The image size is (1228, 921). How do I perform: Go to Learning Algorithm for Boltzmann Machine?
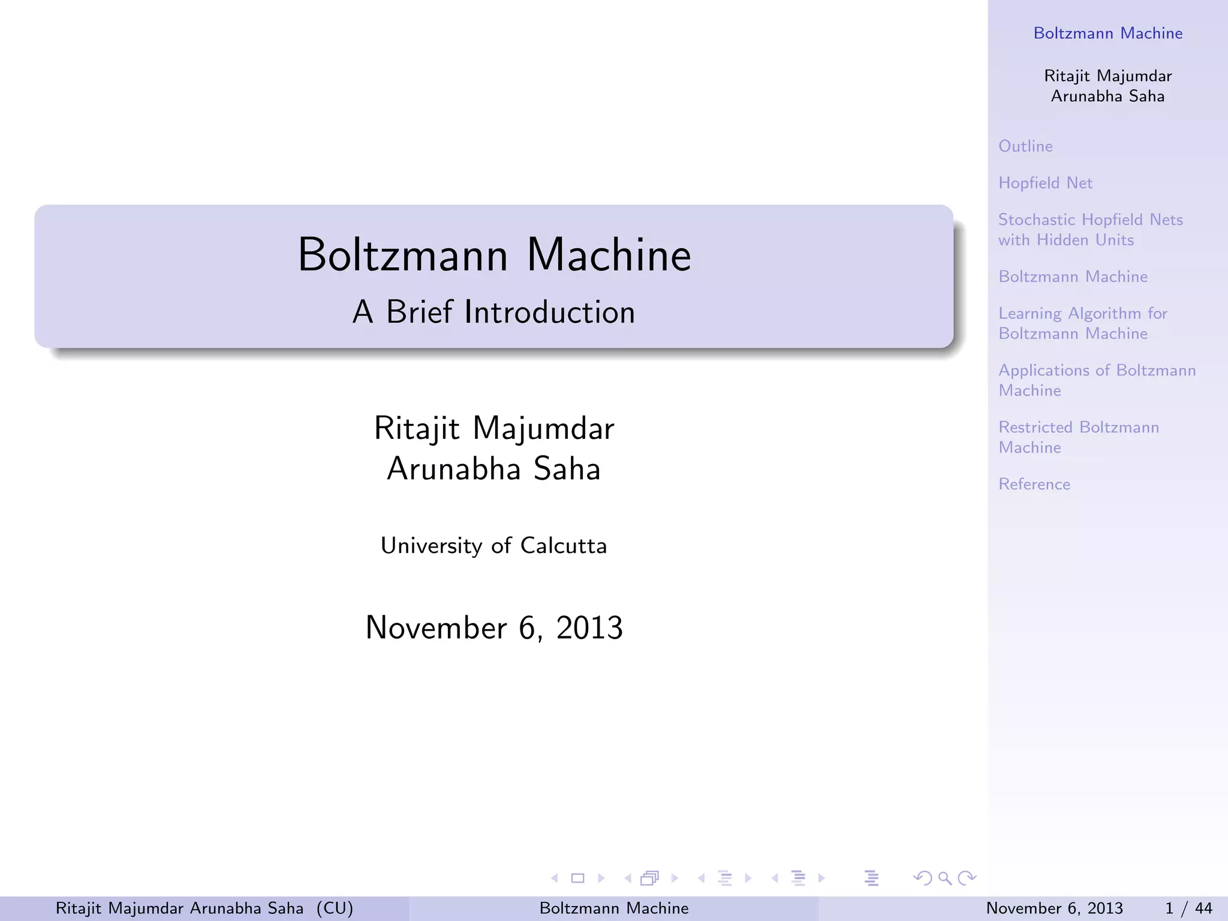(1082, 323)
